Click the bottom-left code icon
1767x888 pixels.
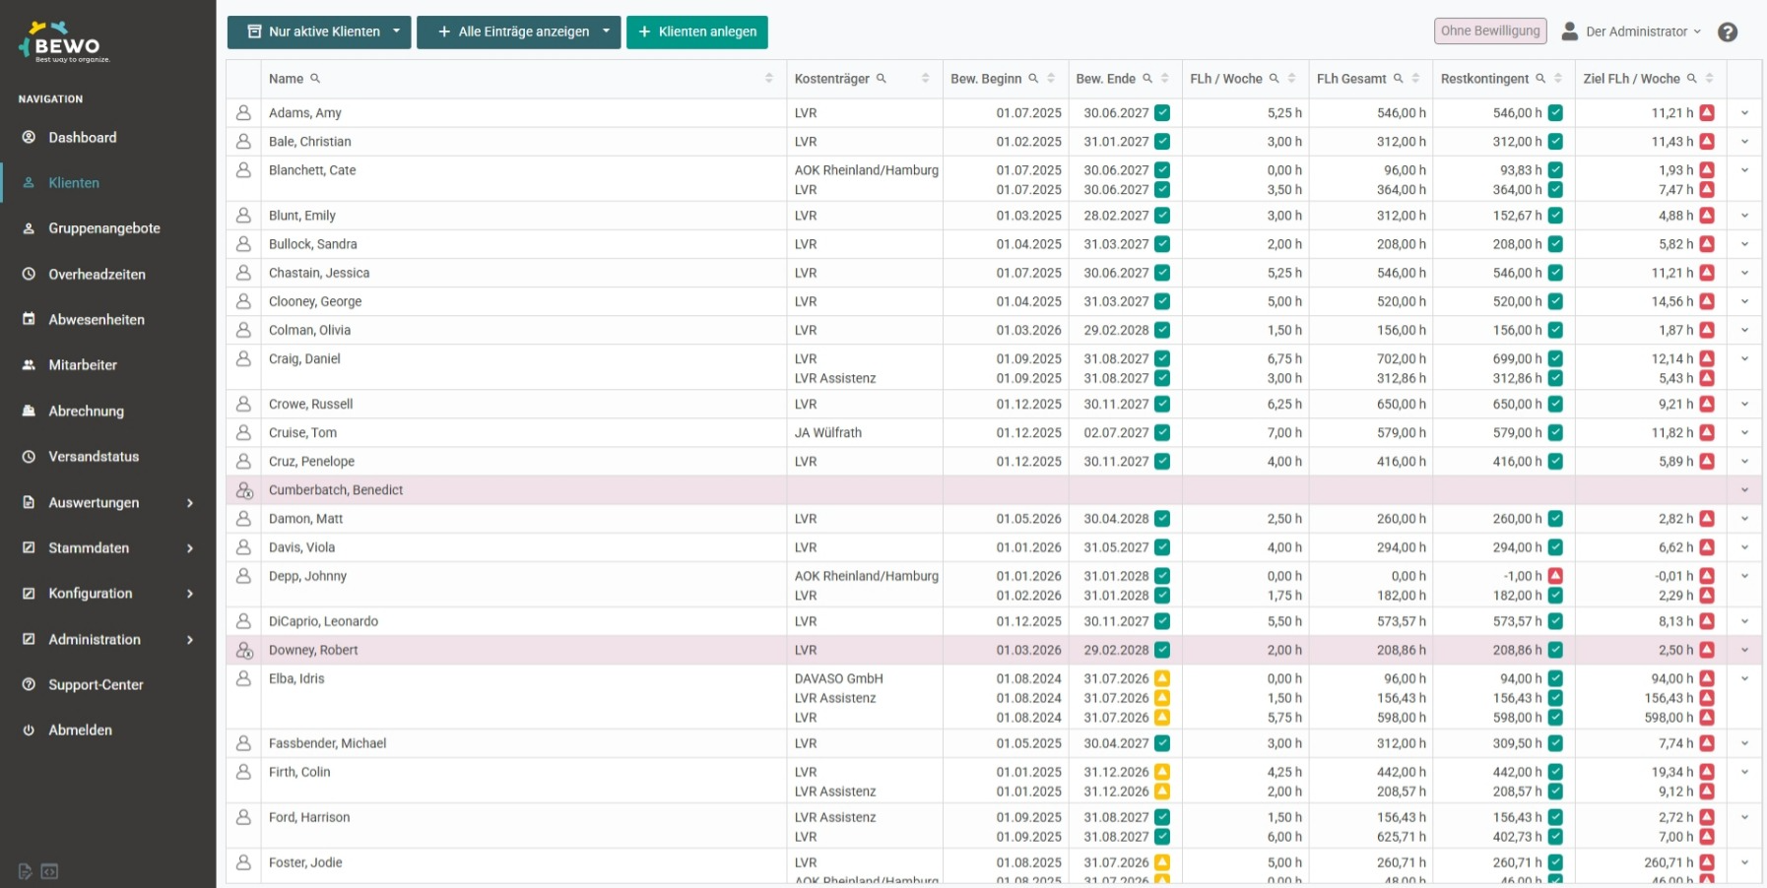click(49, 871)
